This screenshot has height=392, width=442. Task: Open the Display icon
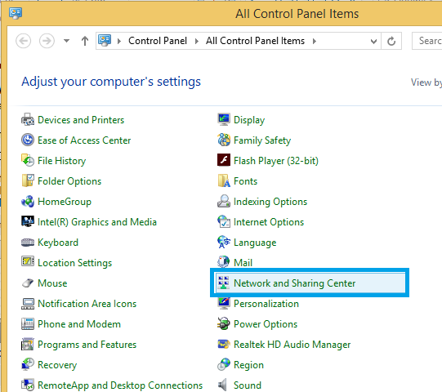coord(224,120)
